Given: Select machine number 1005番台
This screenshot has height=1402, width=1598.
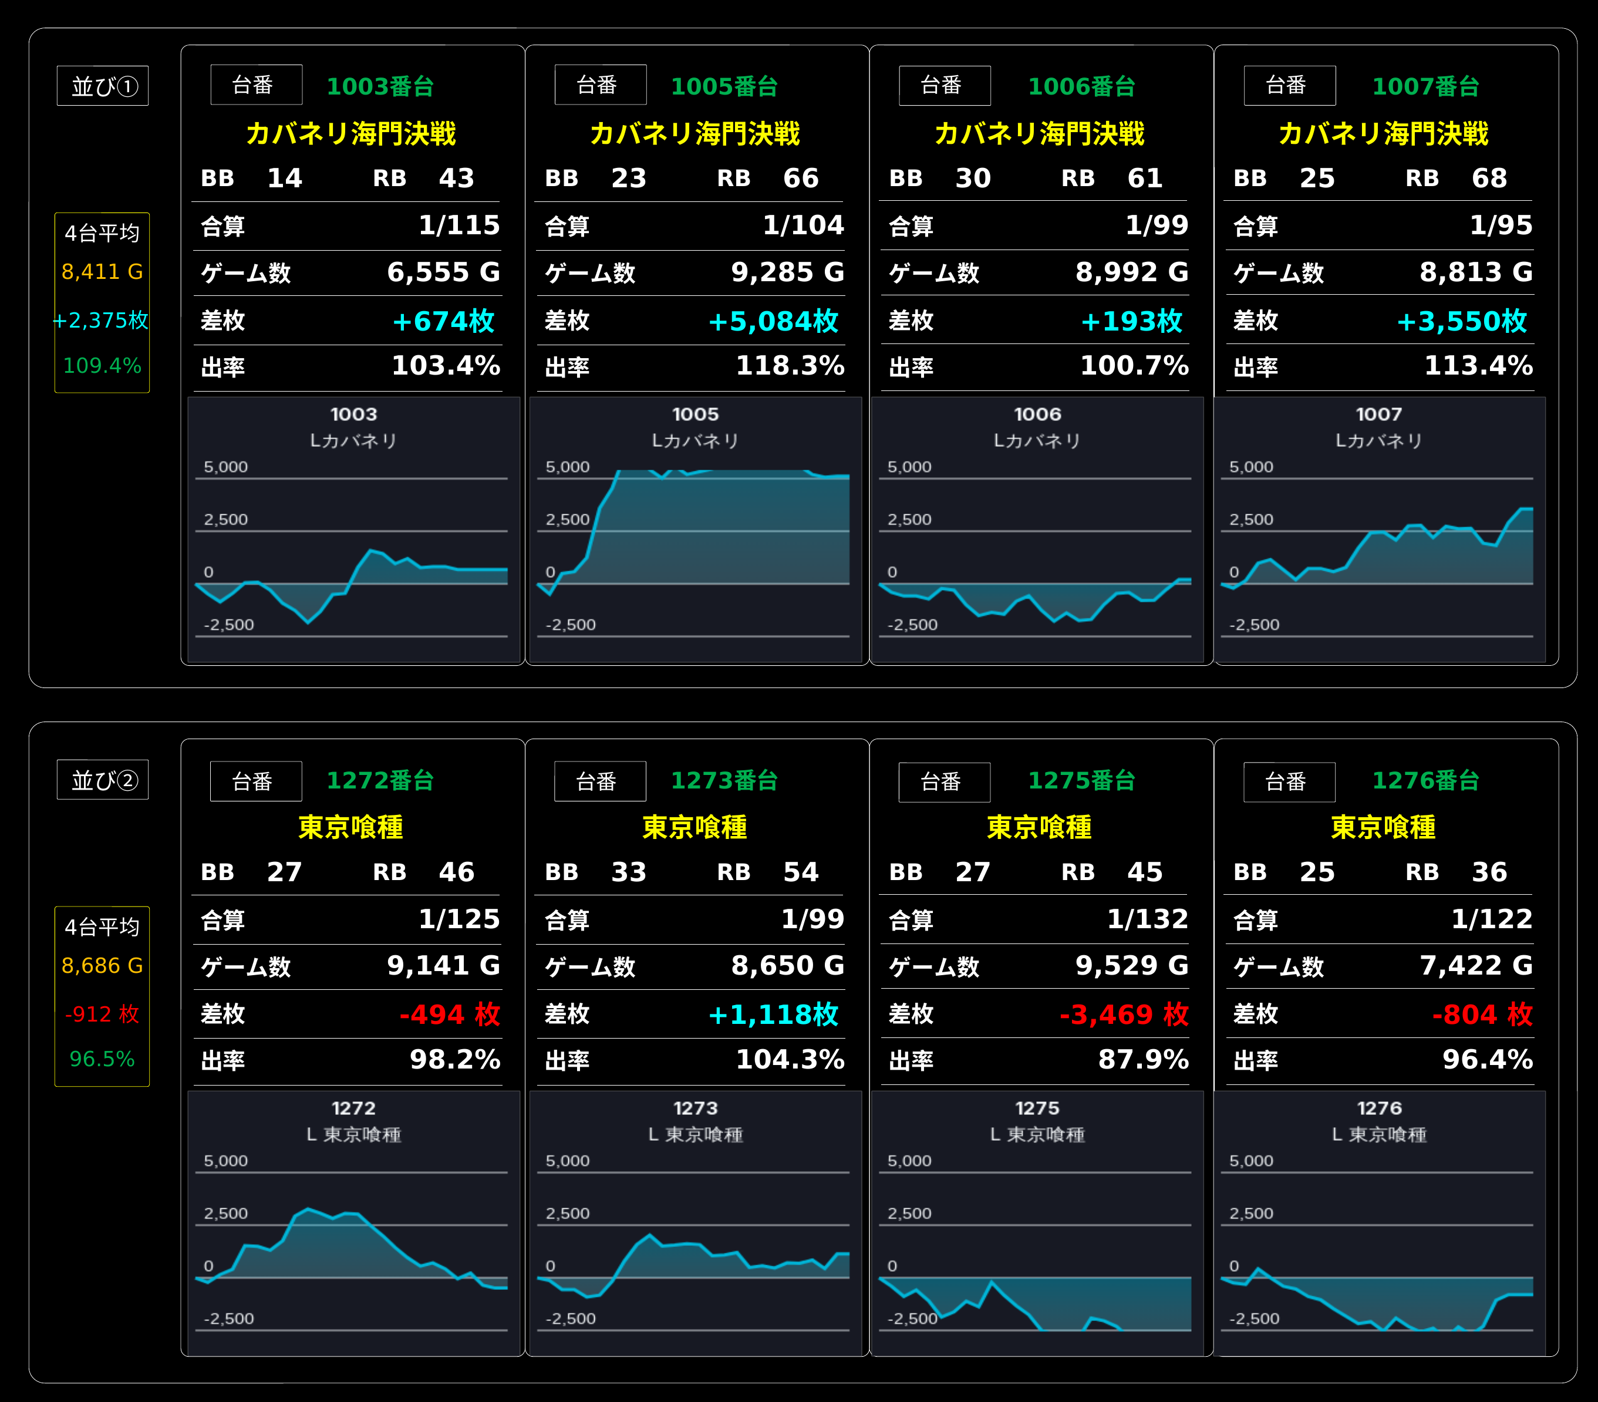Looking at the screenshot, I should [x=724, y=86].
